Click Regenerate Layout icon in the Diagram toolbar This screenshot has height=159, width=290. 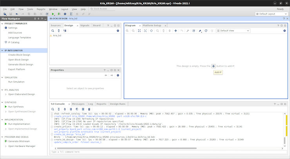pos(206,30)
